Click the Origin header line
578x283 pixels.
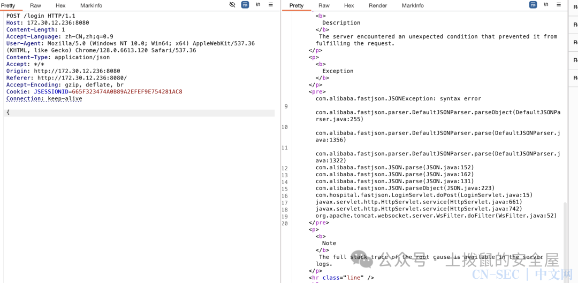click(63, 71)
